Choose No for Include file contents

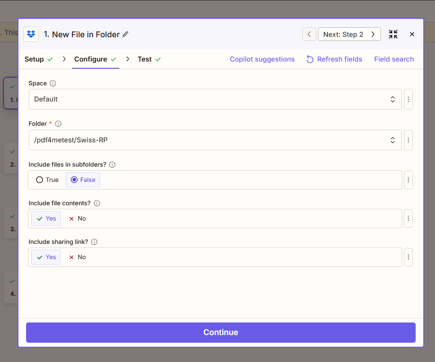point(77,218)
